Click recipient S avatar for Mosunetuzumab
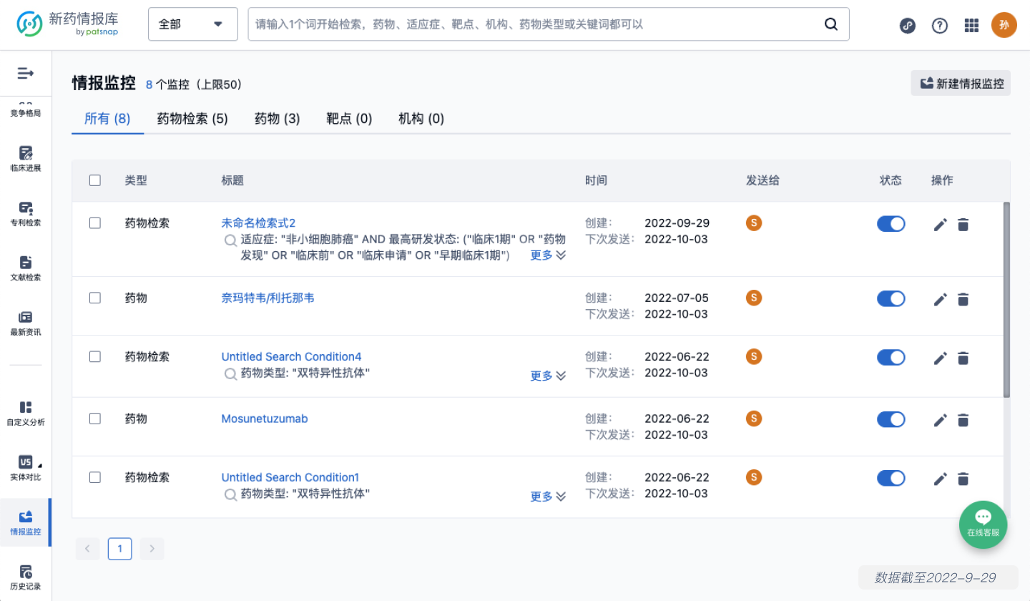This screenshot has width=1030, height=601. pos(753,419)
